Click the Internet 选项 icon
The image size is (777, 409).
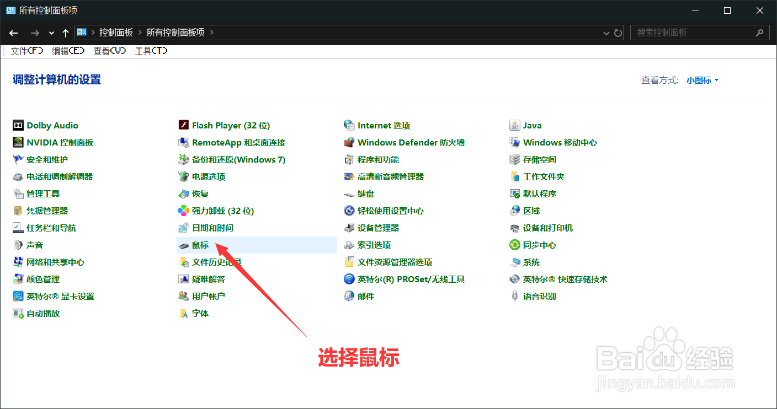pyautogui.click(x=349, y=125)
